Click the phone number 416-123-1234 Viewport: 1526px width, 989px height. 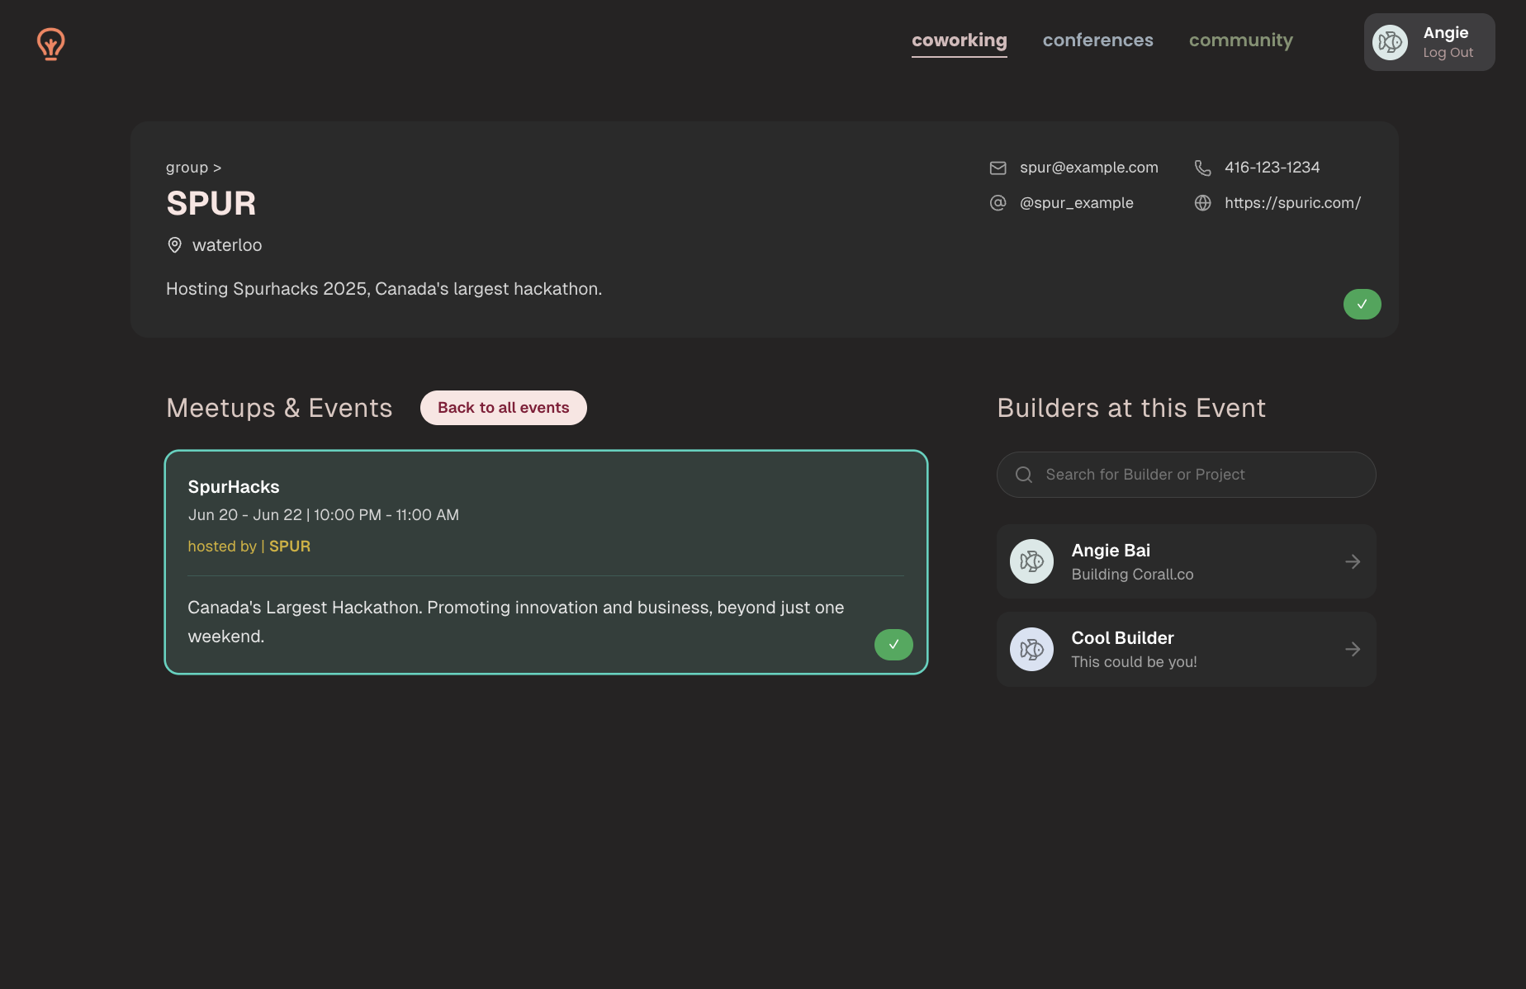[x=1272, y=168]
